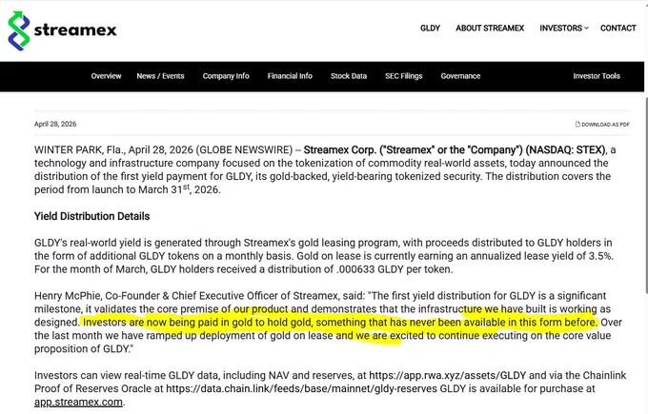Click the Chainlink gldy-reserves feed URL text
648x414 pixels.
[302, 389]
